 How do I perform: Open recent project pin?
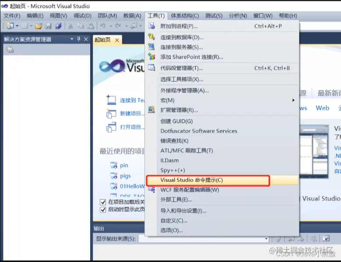[x=124, y=165]
